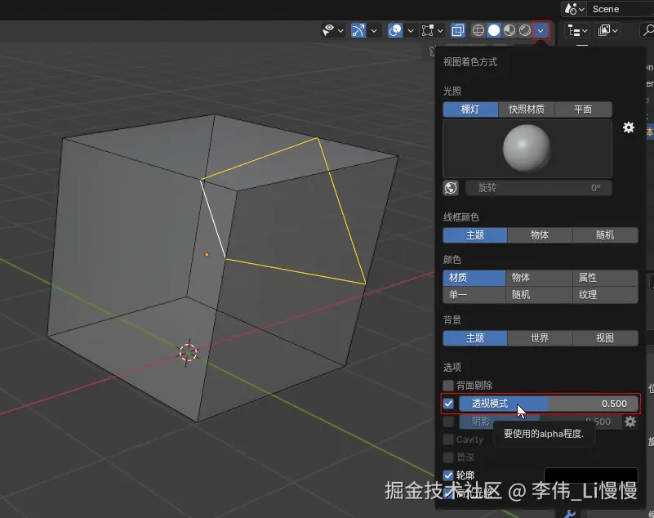654x518 pixels.
Task: Set background to 世界
Action: tap(540, 337)
